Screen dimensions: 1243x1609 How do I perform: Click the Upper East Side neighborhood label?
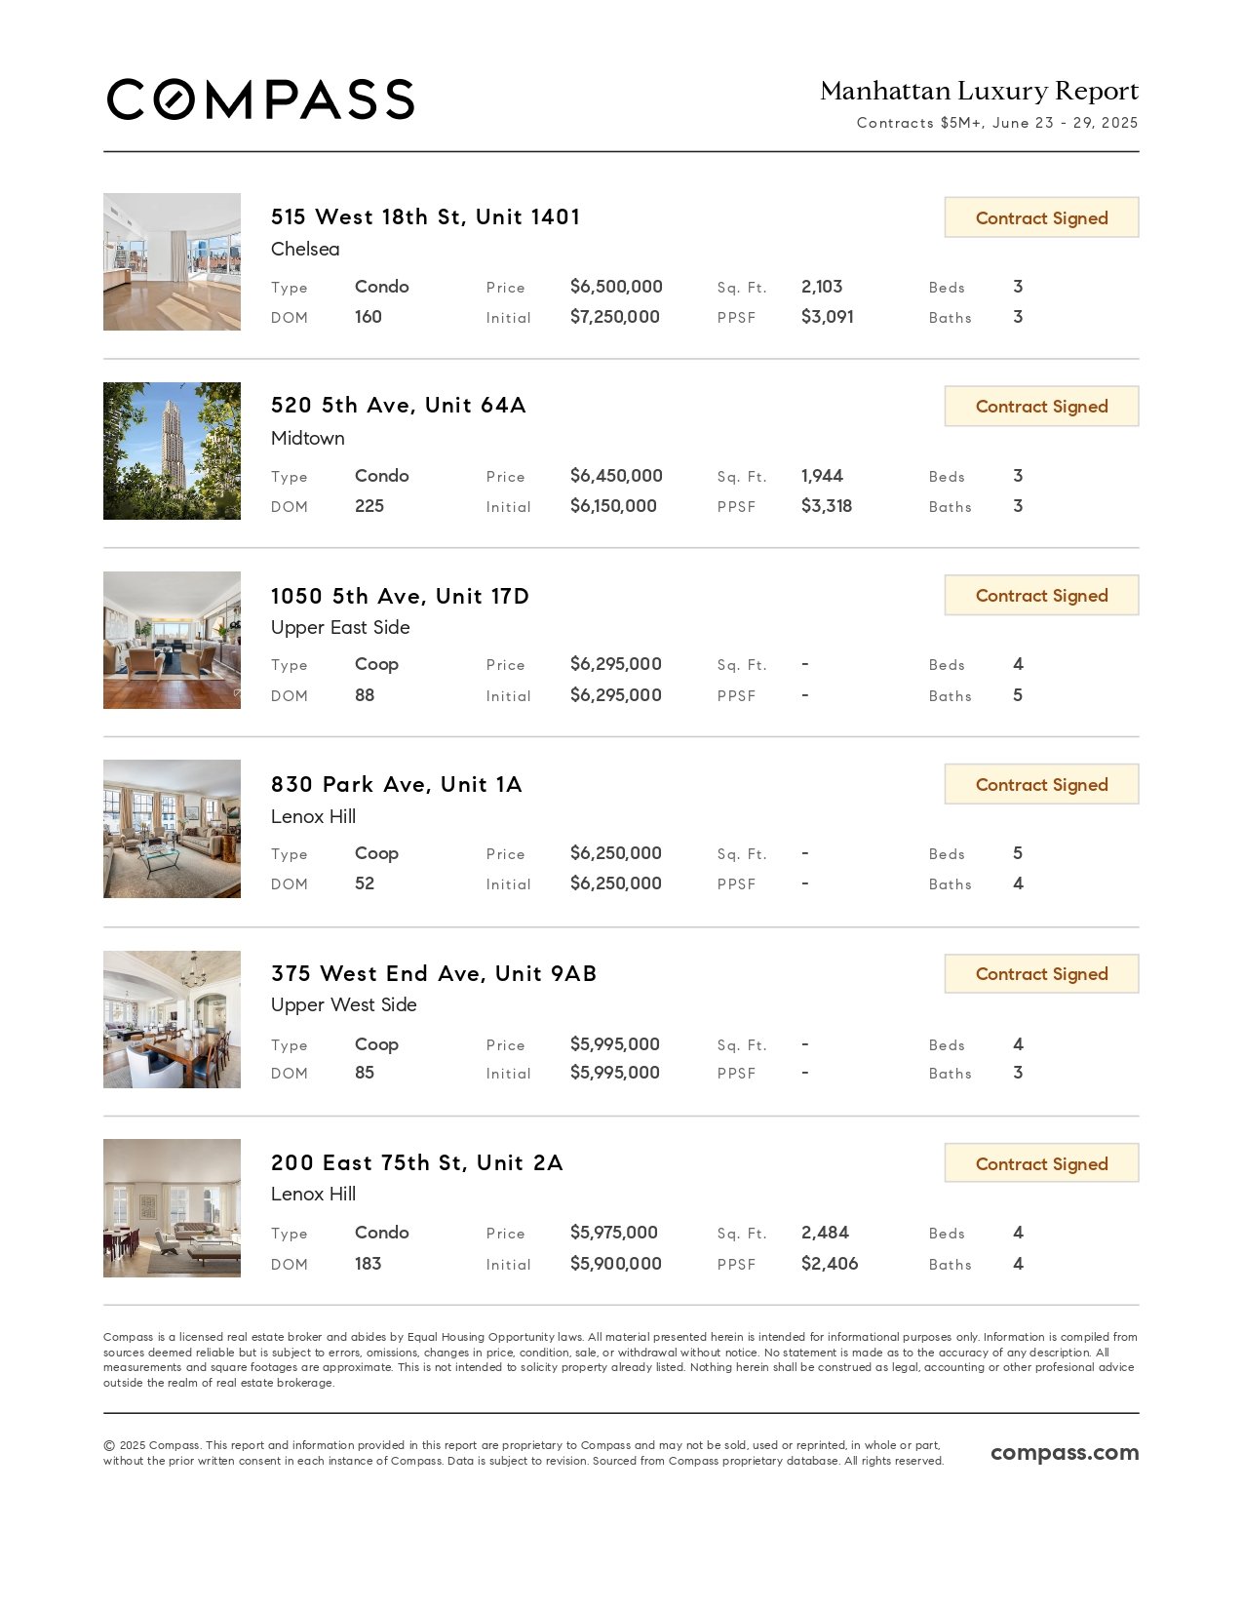coord(340,627)
